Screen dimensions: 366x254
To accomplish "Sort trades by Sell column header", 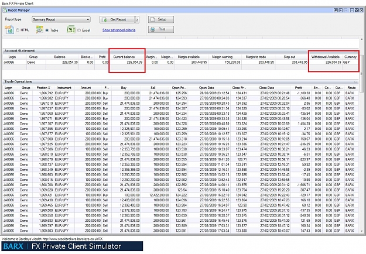I will 153,88.
